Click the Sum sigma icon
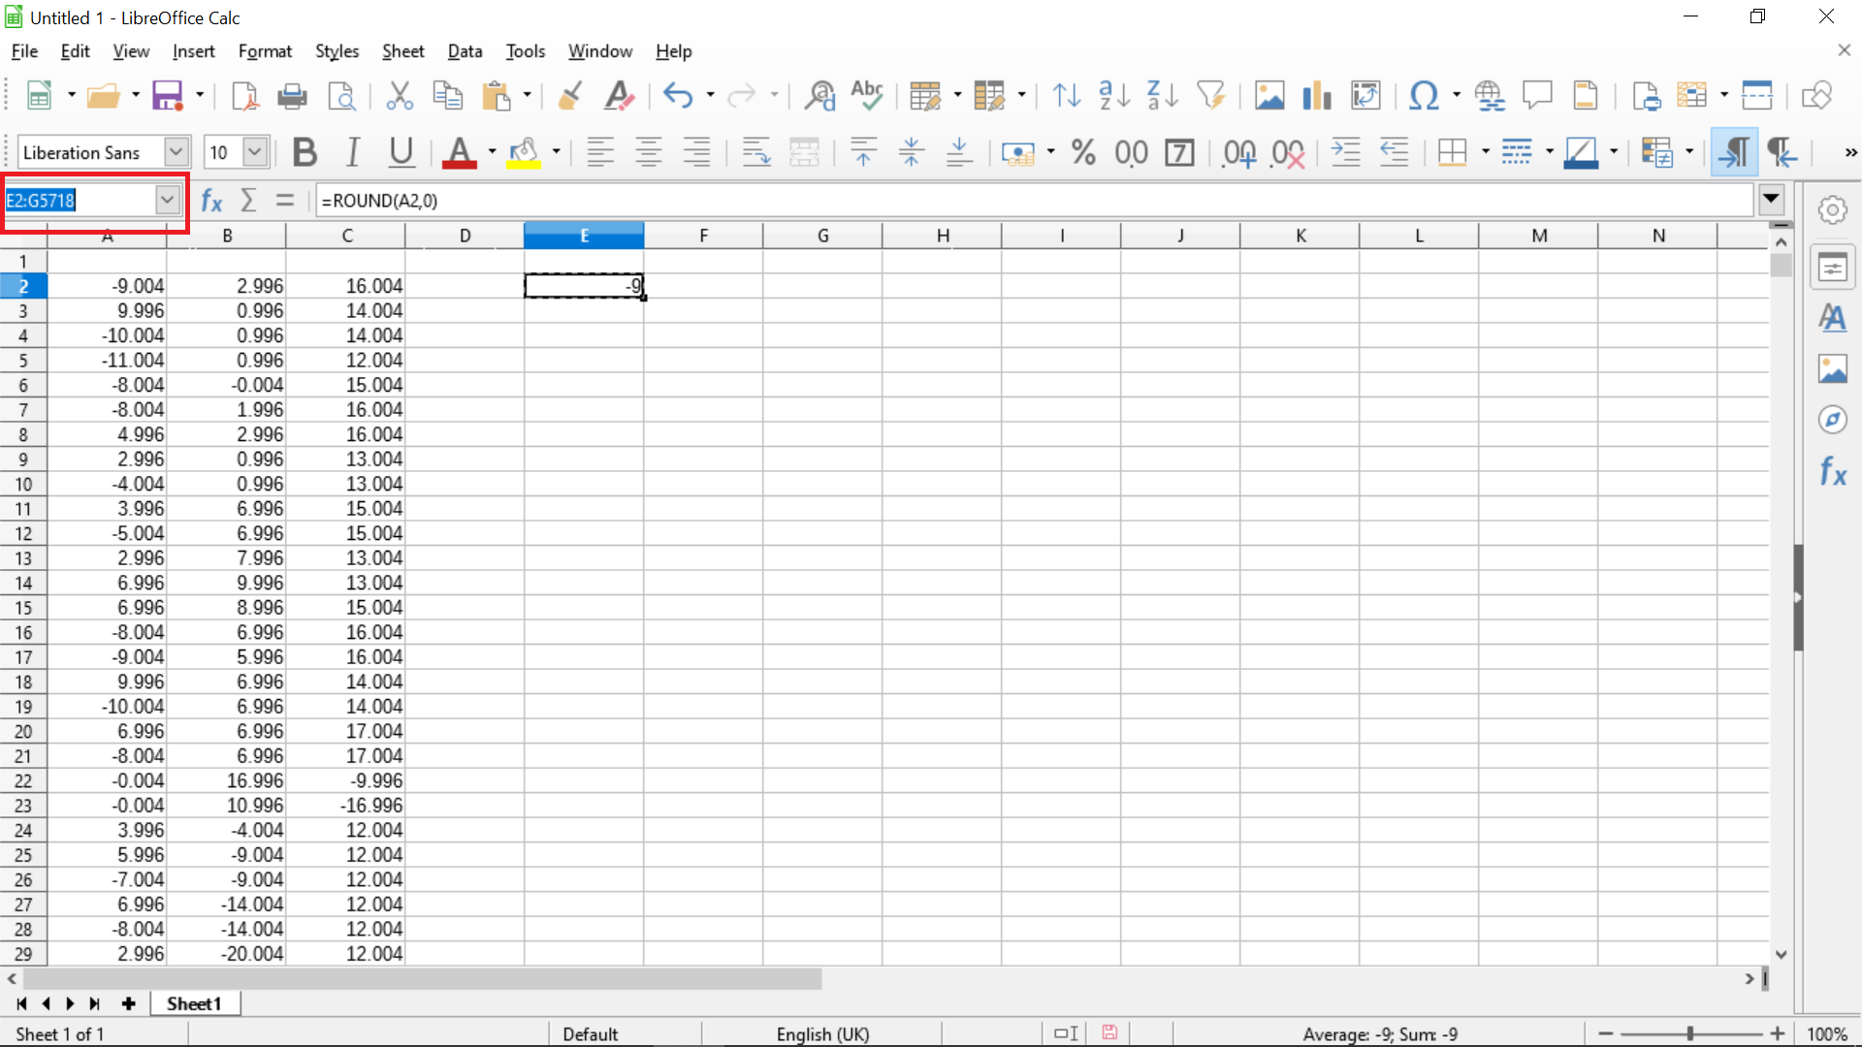Viewport: 1862px width, 1047px height. pyautogui.click(x=248, y=201)
